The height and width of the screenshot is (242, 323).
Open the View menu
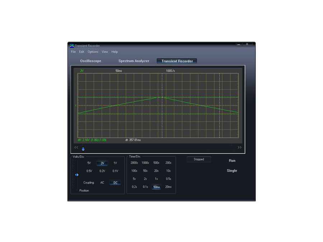[x=105, y=52]
